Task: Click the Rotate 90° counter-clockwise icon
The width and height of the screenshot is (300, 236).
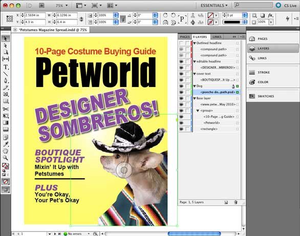Action: [174, 15]
